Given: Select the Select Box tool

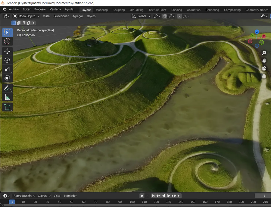Looking at the screenshot, I should 7,33.
